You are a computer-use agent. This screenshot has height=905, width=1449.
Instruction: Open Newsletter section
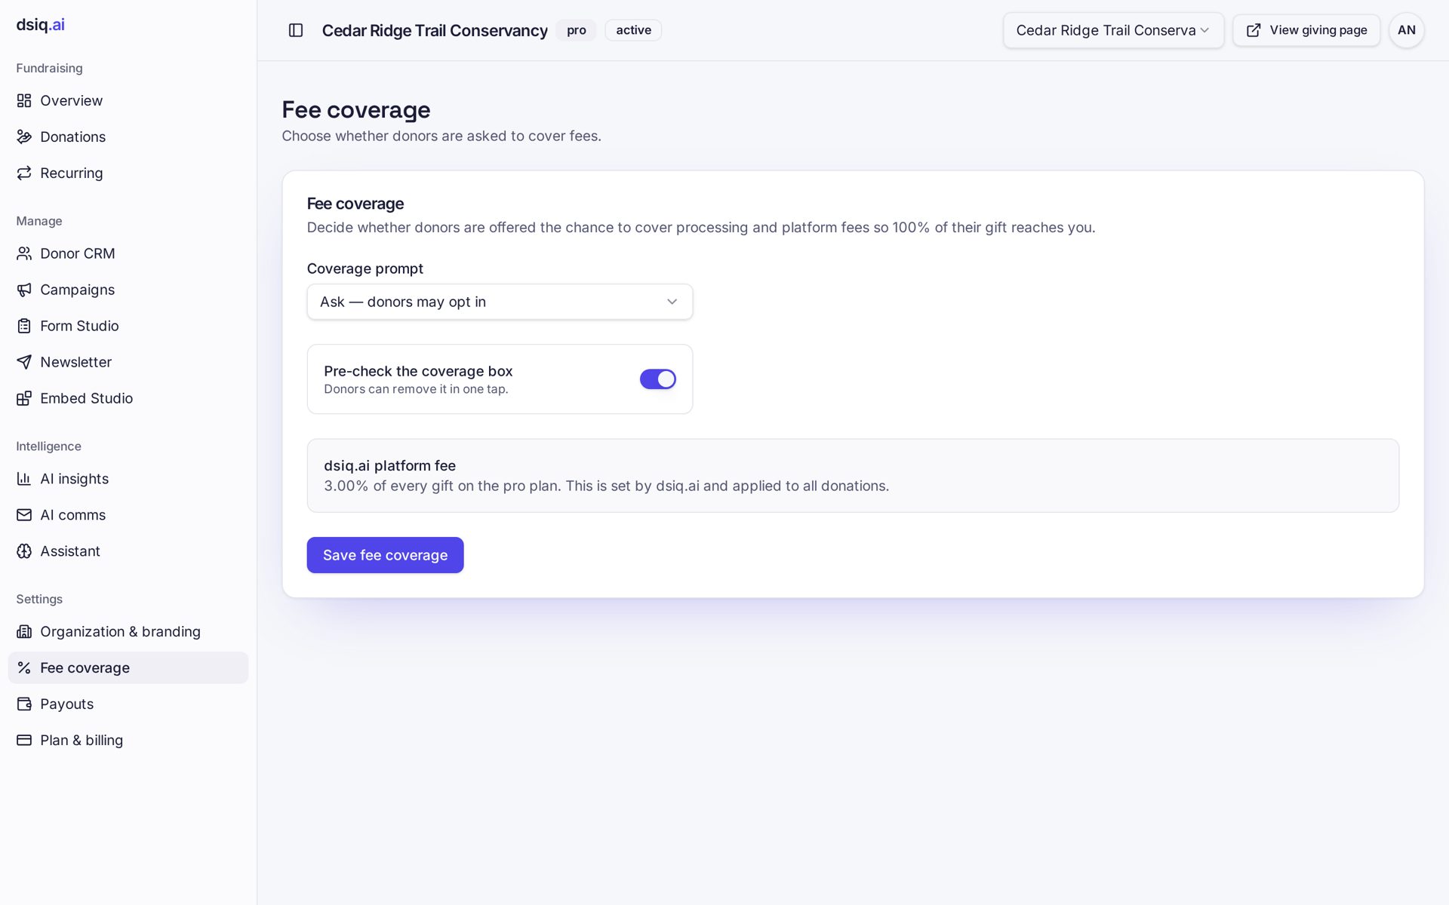pyautogui.click(x=128, y=362)
